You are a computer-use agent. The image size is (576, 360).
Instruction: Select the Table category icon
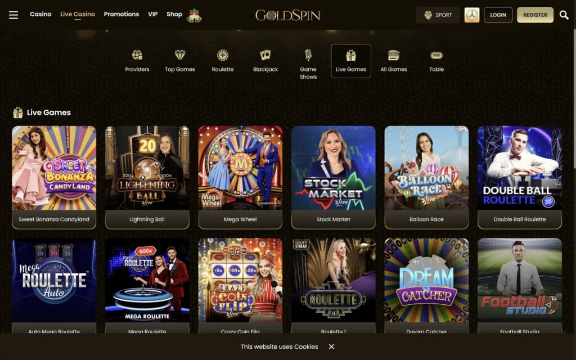(436, 55)
